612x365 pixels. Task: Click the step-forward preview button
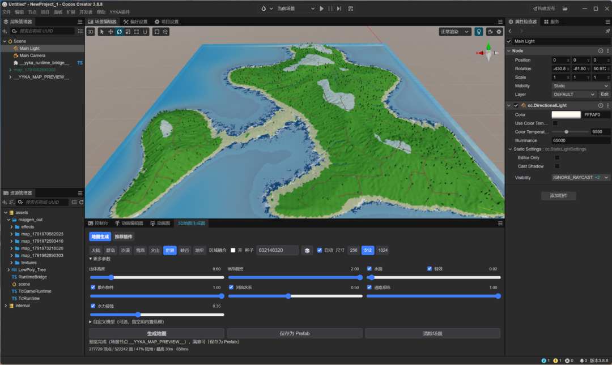[x=339, y=8]
